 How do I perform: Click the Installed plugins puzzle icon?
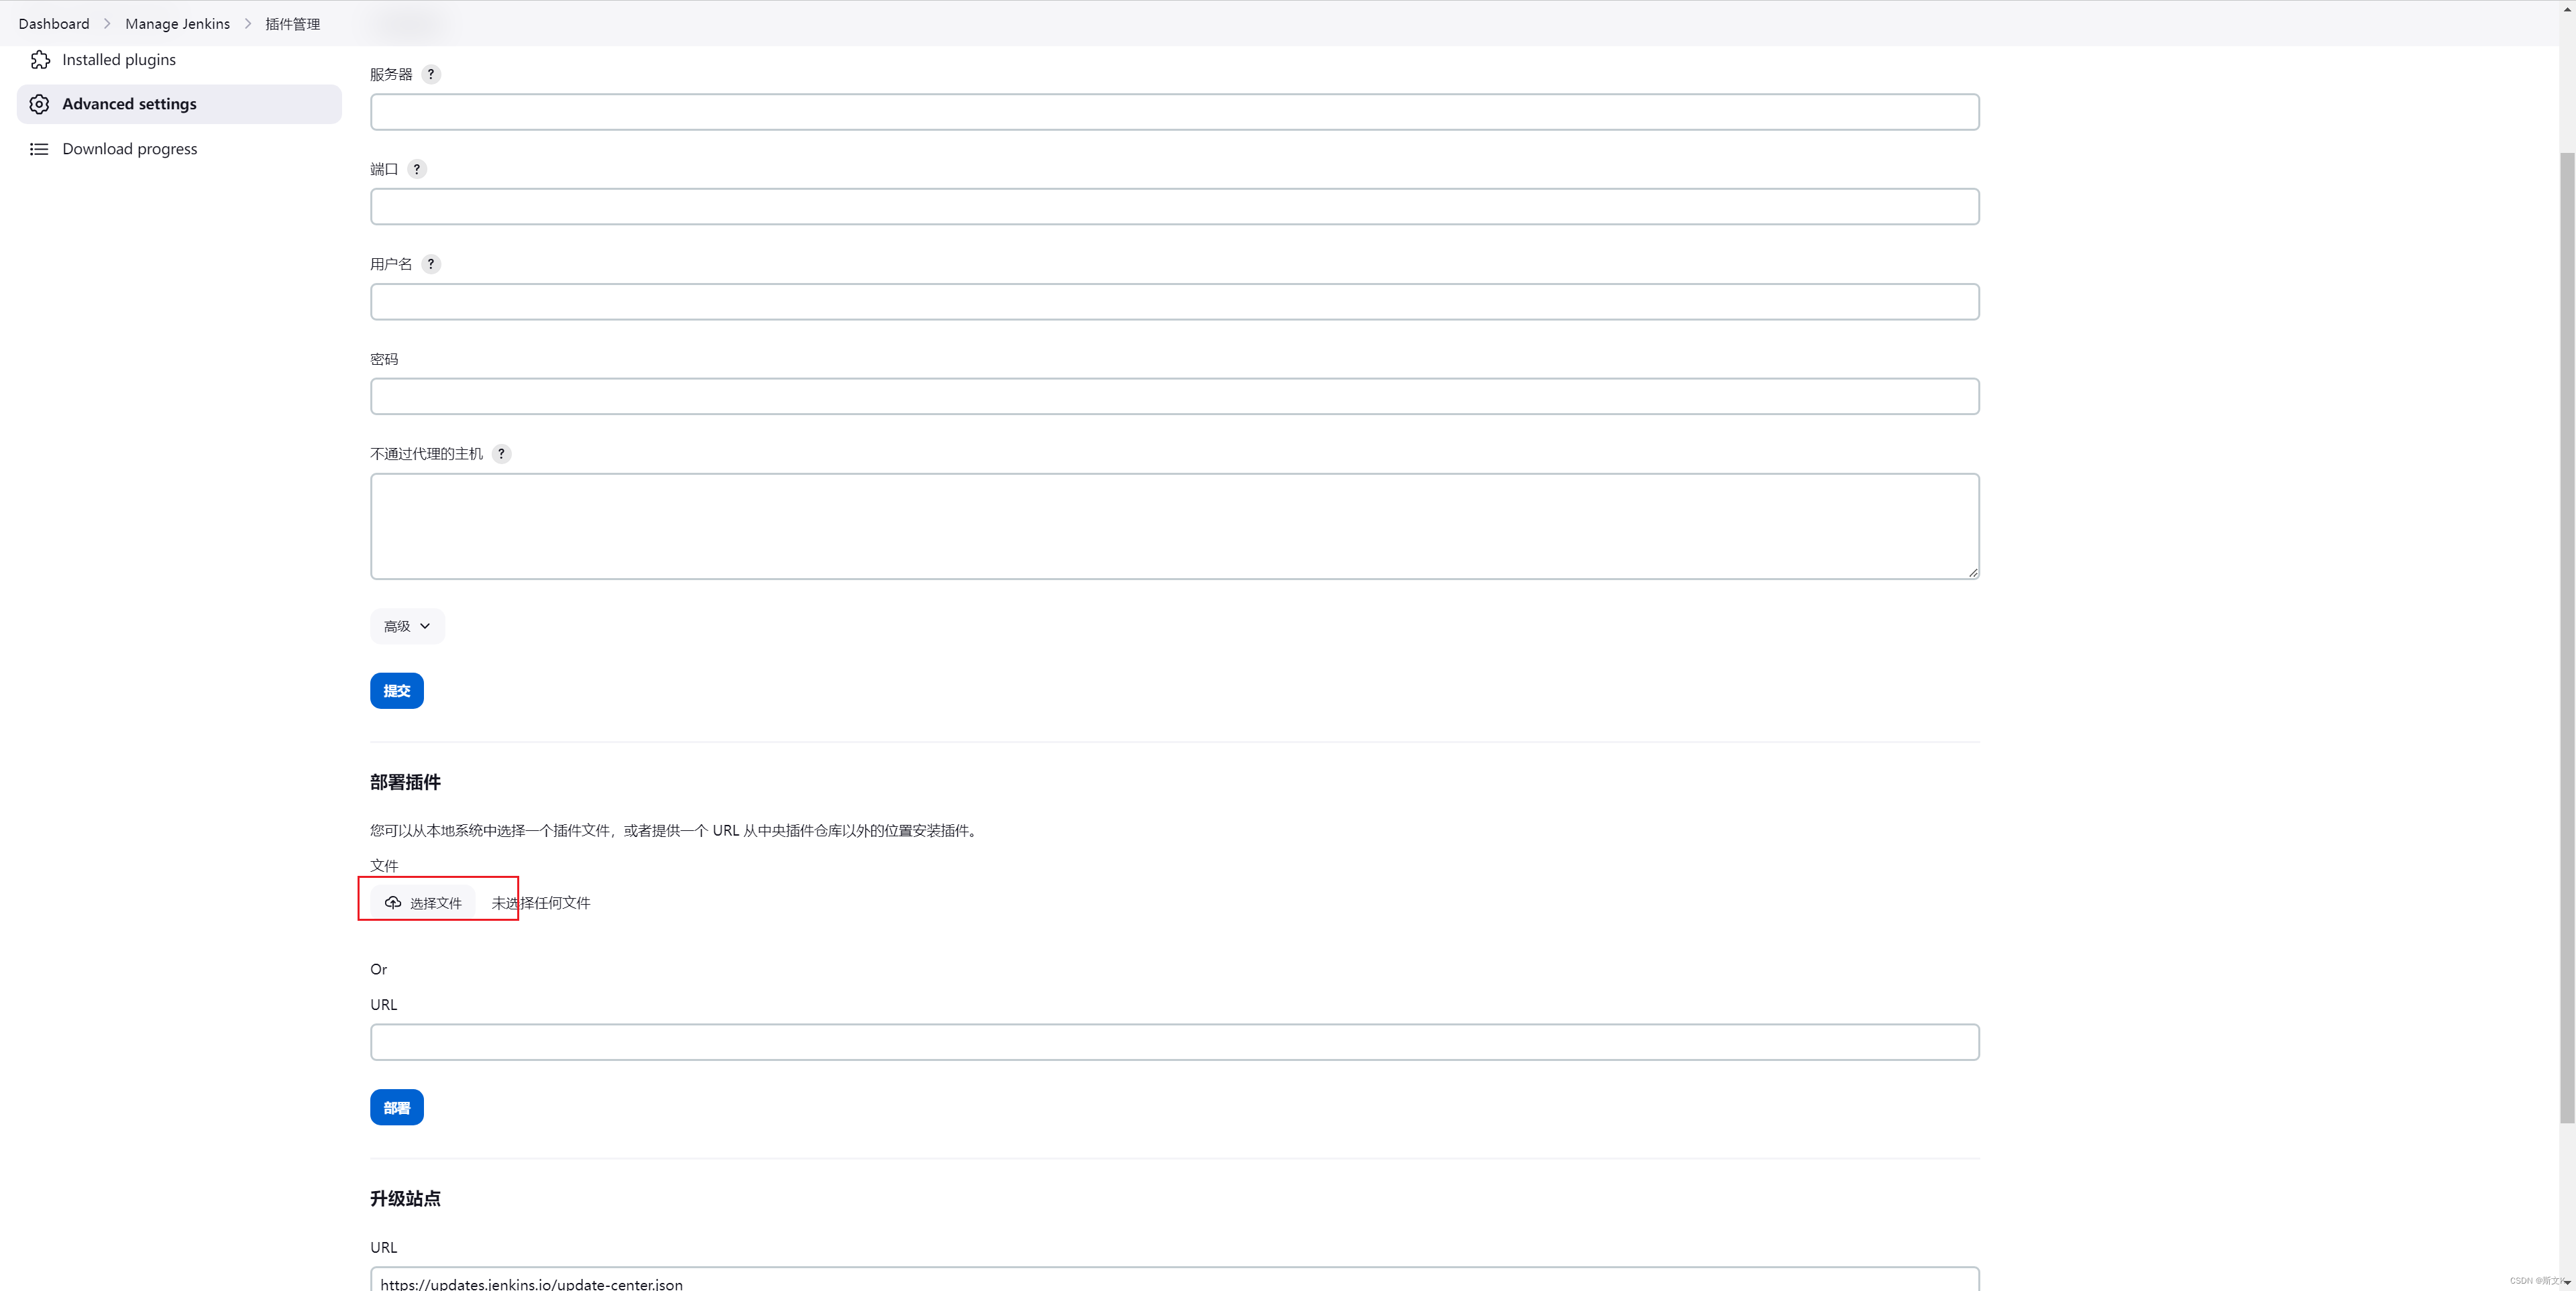pyautogui.click(x=40, y=60)
